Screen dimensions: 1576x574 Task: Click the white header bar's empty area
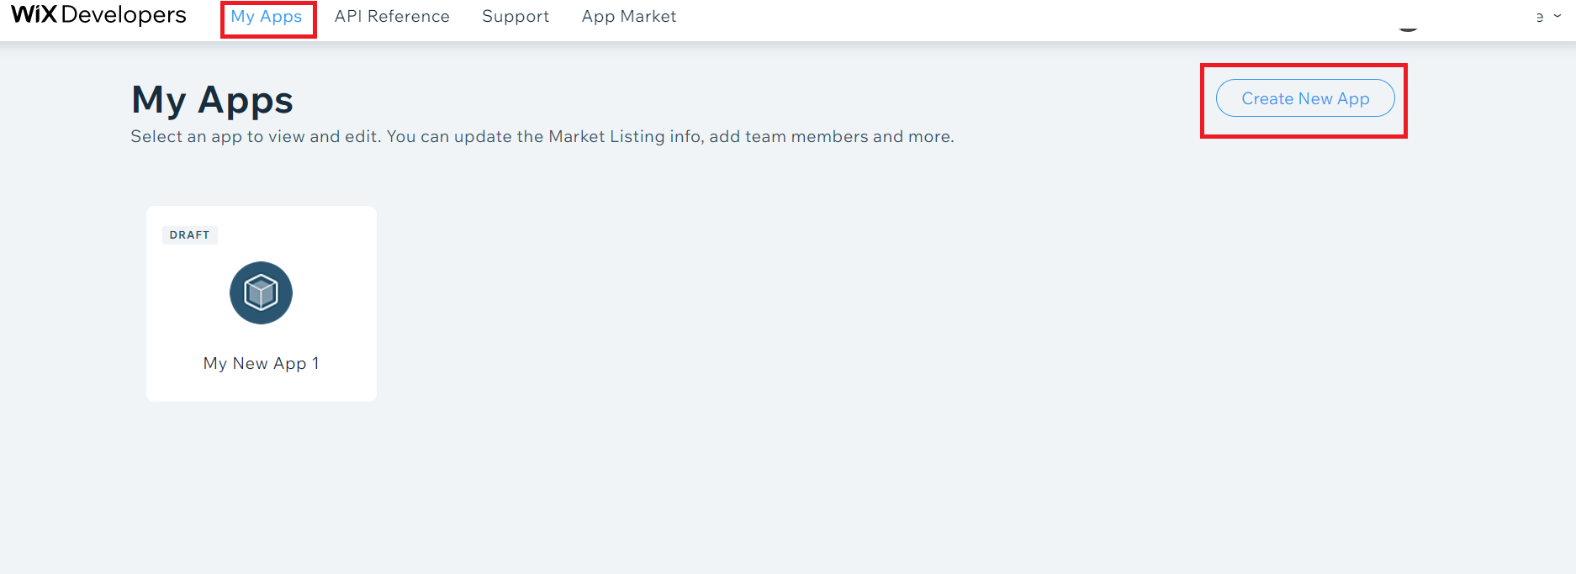1009,18
